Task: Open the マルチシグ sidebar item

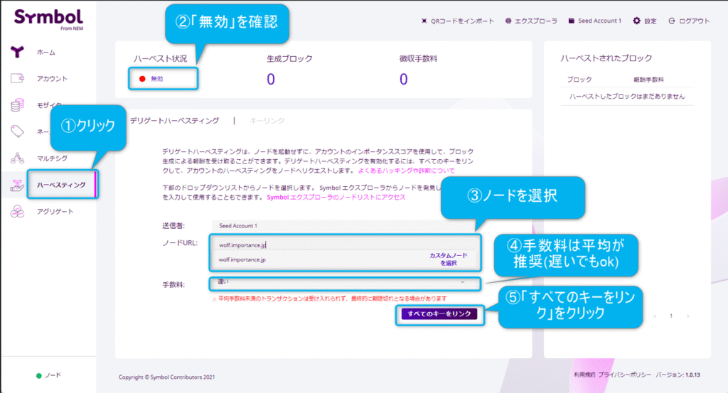Action: click(x=52, y=158)
